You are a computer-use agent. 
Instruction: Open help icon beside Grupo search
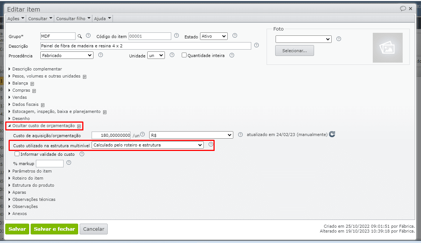[88, 36]
